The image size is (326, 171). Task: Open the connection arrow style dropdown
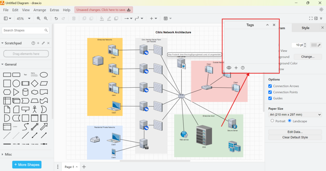point(128,18)
